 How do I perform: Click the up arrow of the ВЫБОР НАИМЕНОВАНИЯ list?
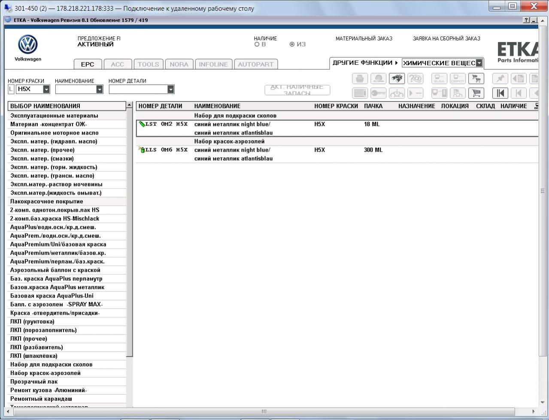(x=129, y=106)
